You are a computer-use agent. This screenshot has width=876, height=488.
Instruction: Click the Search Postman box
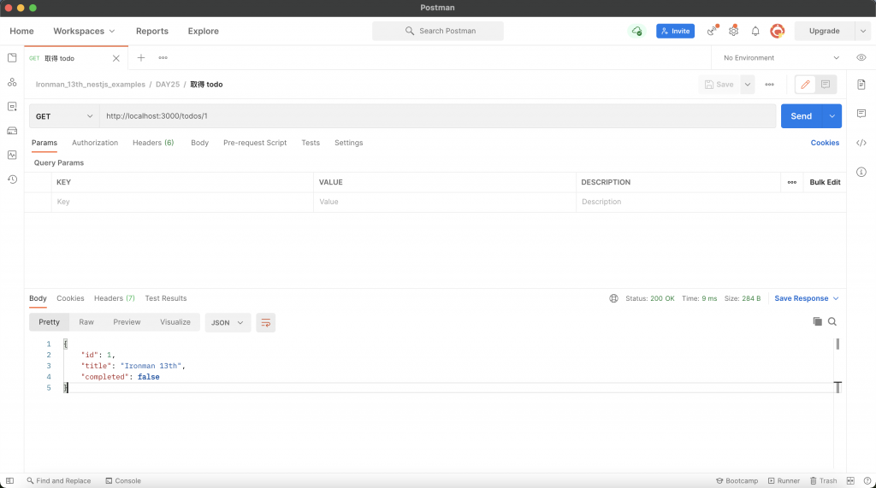438,31
